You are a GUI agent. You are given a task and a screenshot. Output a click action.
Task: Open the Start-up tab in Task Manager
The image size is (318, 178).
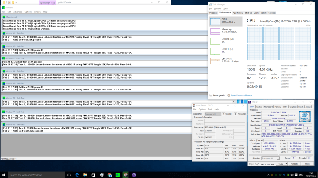(248, 13)
